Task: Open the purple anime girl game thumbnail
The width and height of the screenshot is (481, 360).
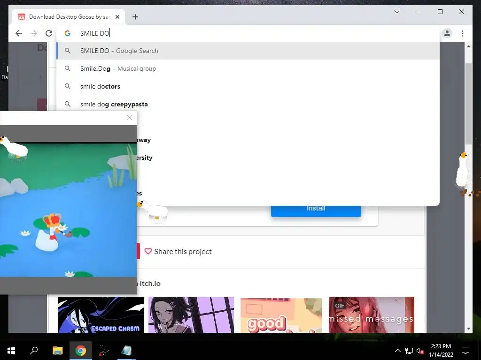Action: tap(191, 315)
